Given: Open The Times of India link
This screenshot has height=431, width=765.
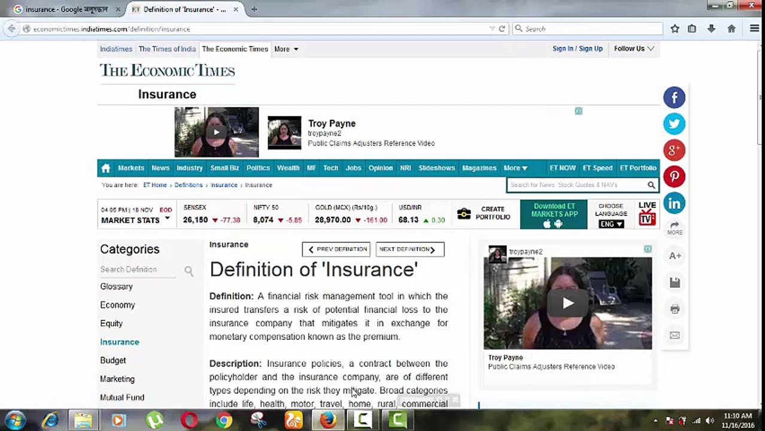Looking at the screenshot, I should click(x=167, y=49).
